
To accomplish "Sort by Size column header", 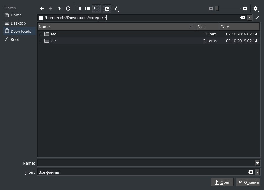I will click(207, 27).
